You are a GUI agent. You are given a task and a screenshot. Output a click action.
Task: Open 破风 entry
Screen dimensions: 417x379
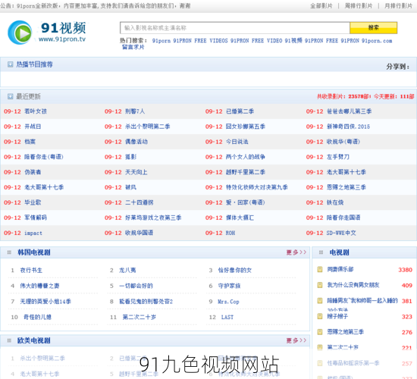pyautogui.click(x=131, y=187)
